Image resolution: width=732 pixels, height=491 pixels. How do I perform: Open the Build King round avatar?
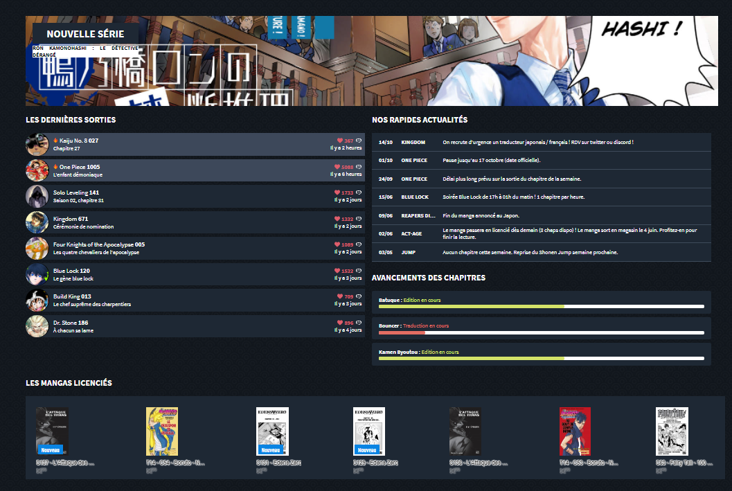click(37, 300)
